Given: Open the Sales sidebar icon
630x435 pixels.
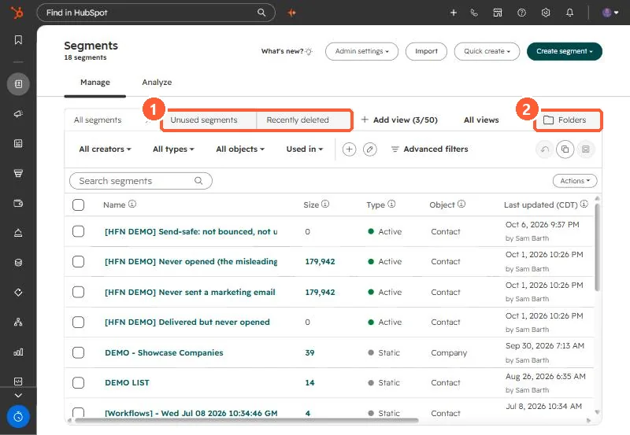Looking at the screenshot, I should coord(18,173).
